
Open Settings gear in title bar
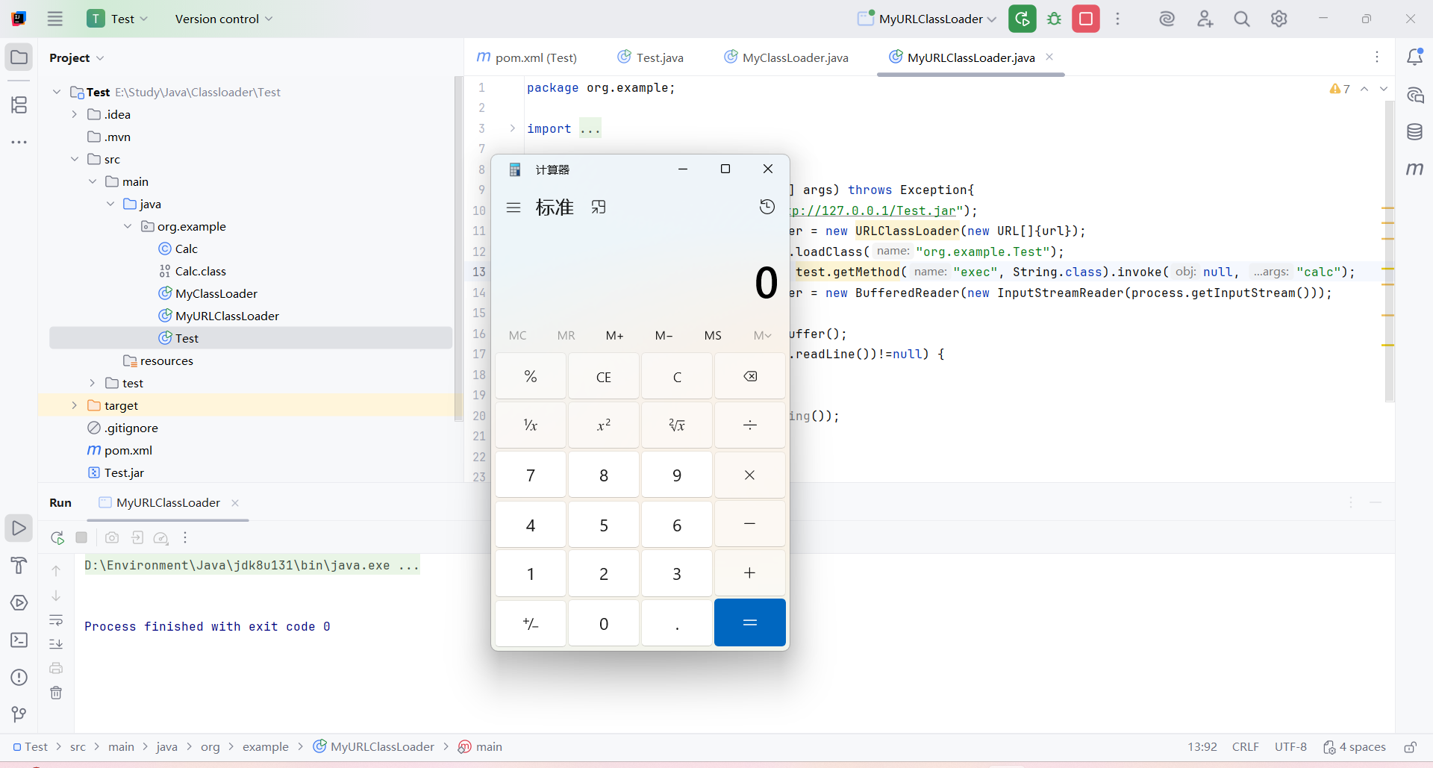tap(1279, 19)
